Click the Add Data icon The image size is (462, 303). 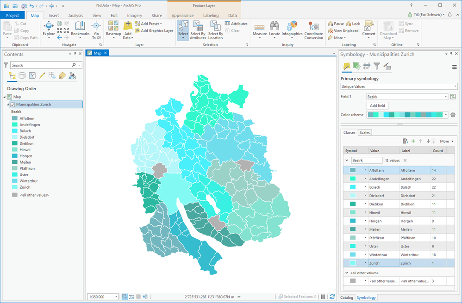pyautogui.click(x=128, y=26)
